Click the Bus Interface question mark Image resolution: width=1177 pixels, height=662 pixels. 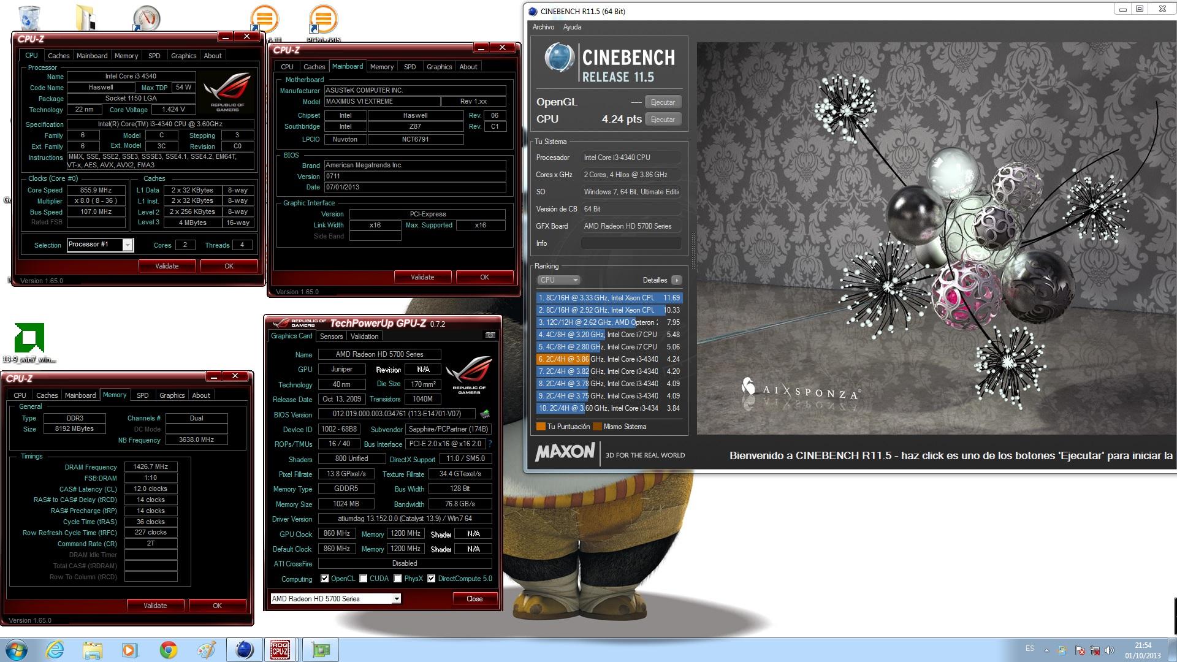(x=490, y=444)
